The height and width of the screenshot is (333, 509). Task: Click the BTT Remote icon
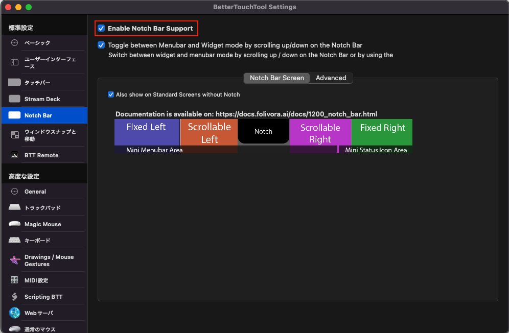point(15,155)
